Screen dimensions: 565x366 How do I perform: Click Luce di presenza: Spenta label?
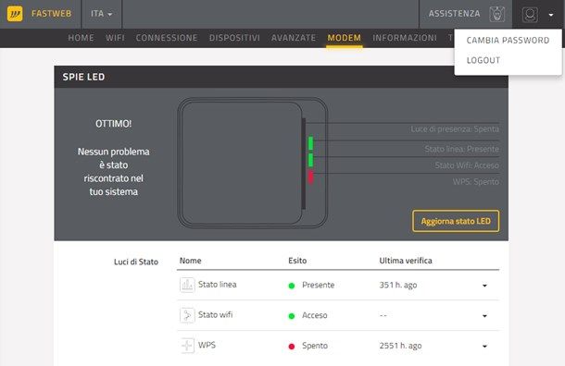click(455, 129)
